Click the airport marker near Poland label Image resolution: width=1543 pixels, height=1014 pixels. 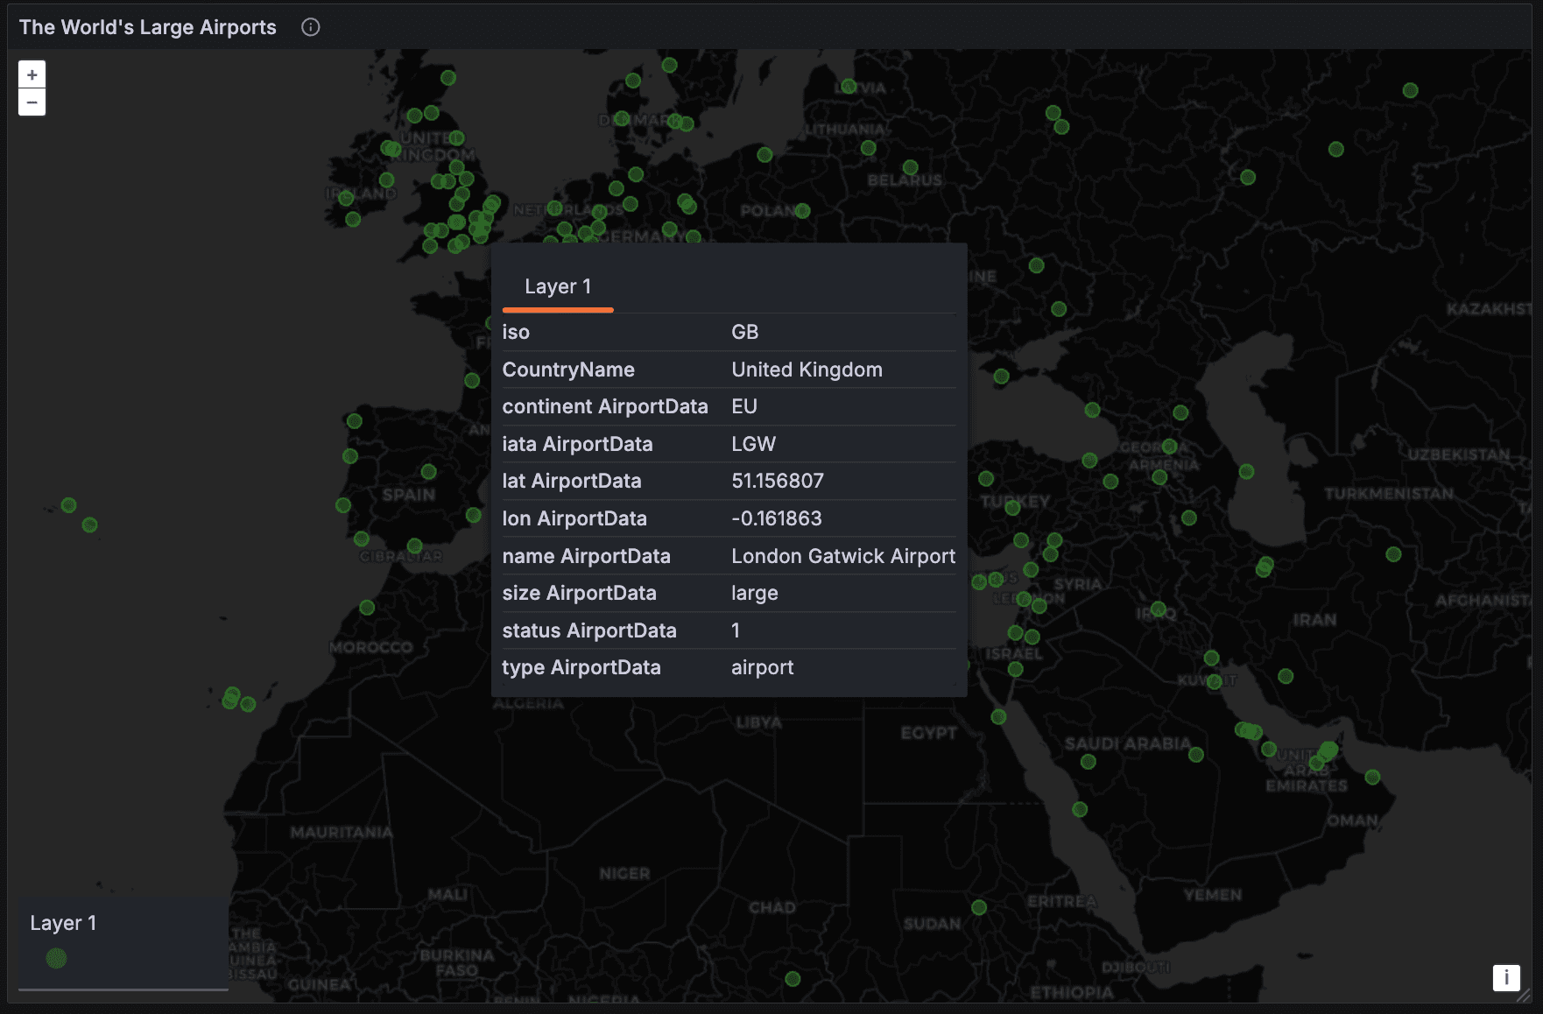coord(802,210)
